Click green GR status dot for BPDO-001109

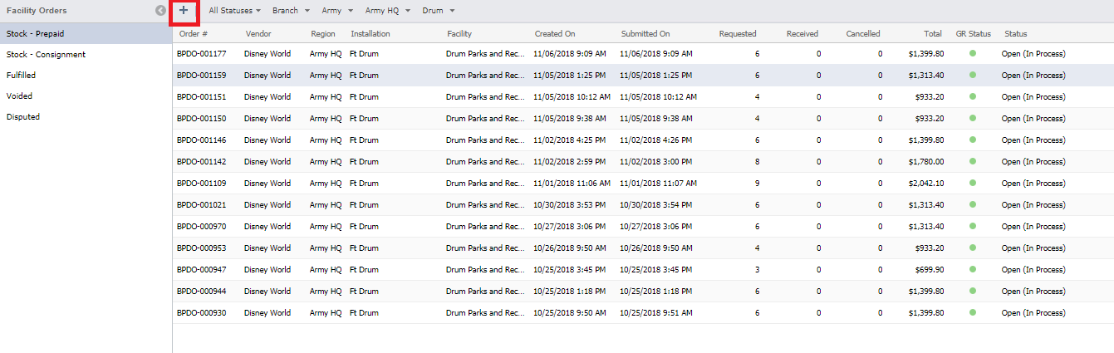[973, 183]
